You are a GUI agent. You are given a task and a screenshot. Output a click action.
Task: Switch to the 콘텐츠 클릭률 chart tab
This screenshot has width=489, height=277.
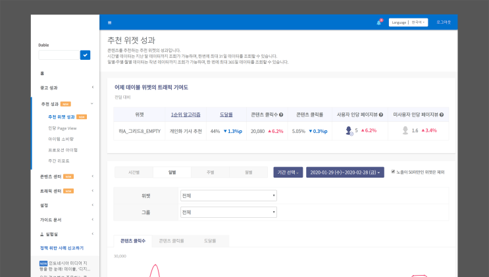[x=171, y=241]
